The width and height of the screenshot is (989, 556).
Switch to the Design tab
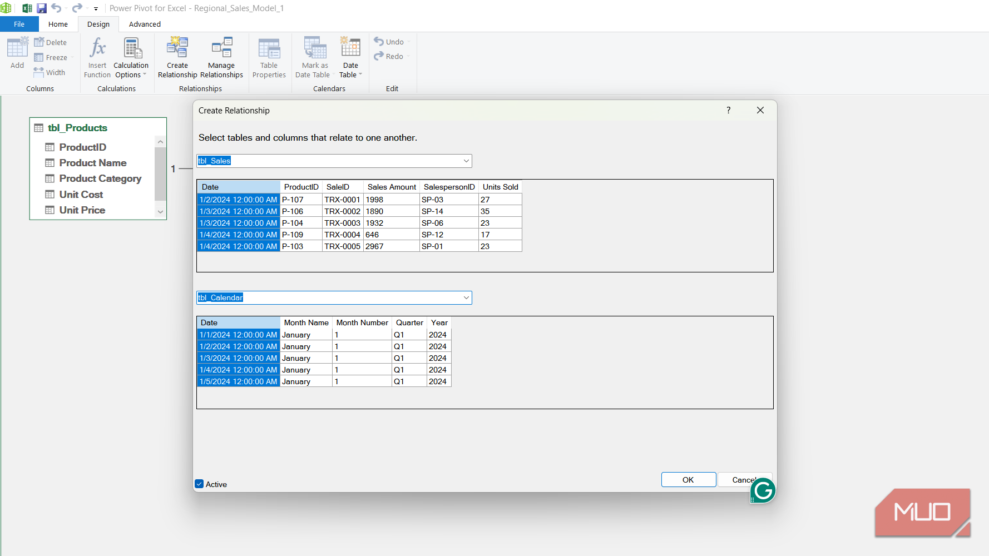98,24
